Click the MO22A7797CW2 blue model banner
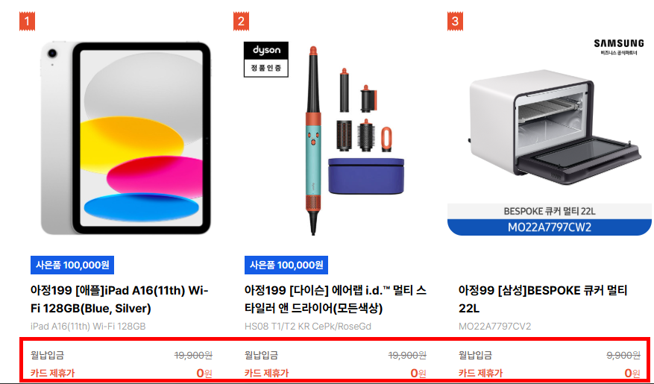The height and width of the screenshot is (384, 654). click(550, 227)
